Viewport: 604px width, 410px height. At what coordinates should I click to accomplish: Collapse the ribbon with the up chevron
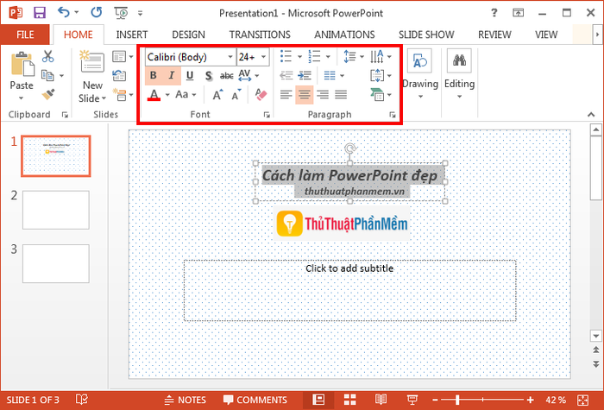click(x=591, y=115)
